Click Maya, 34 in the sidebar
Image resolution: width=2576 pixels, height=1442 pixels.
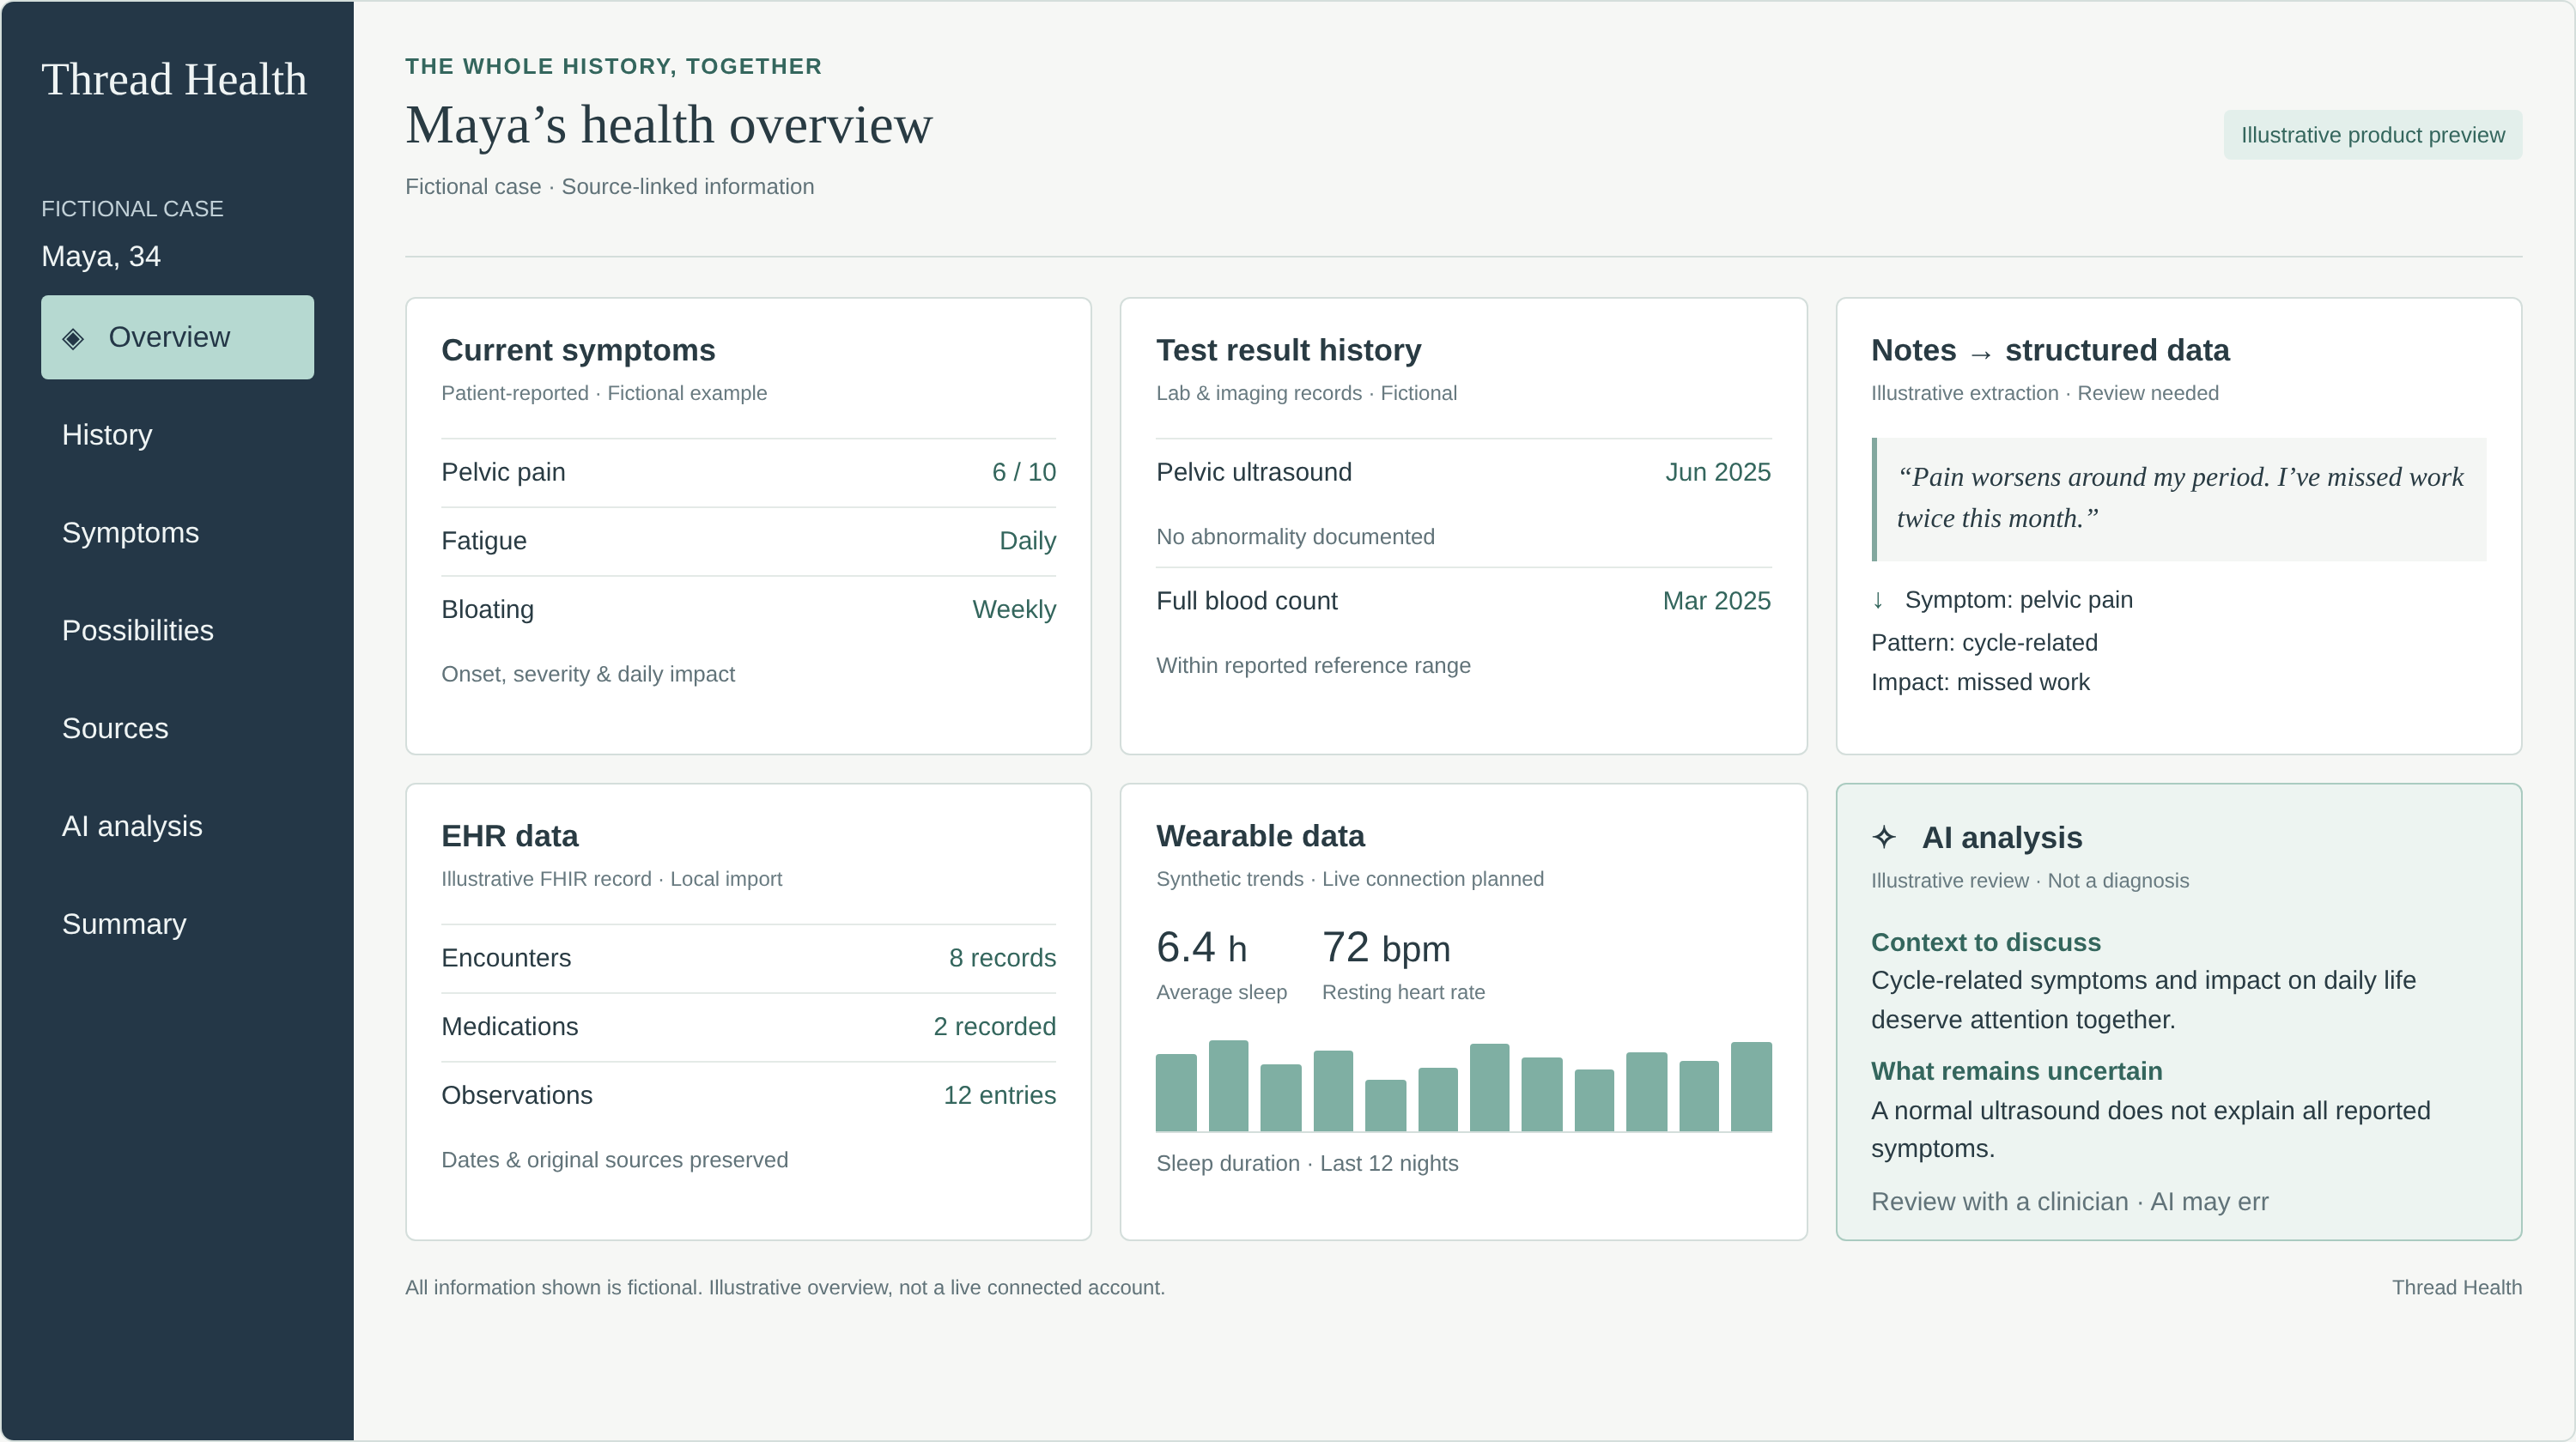101,257
